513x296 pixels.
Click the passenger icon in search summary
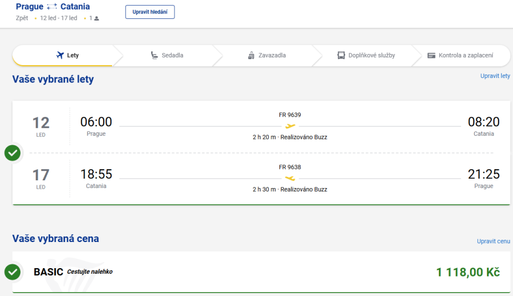click(x=96, y=18)
